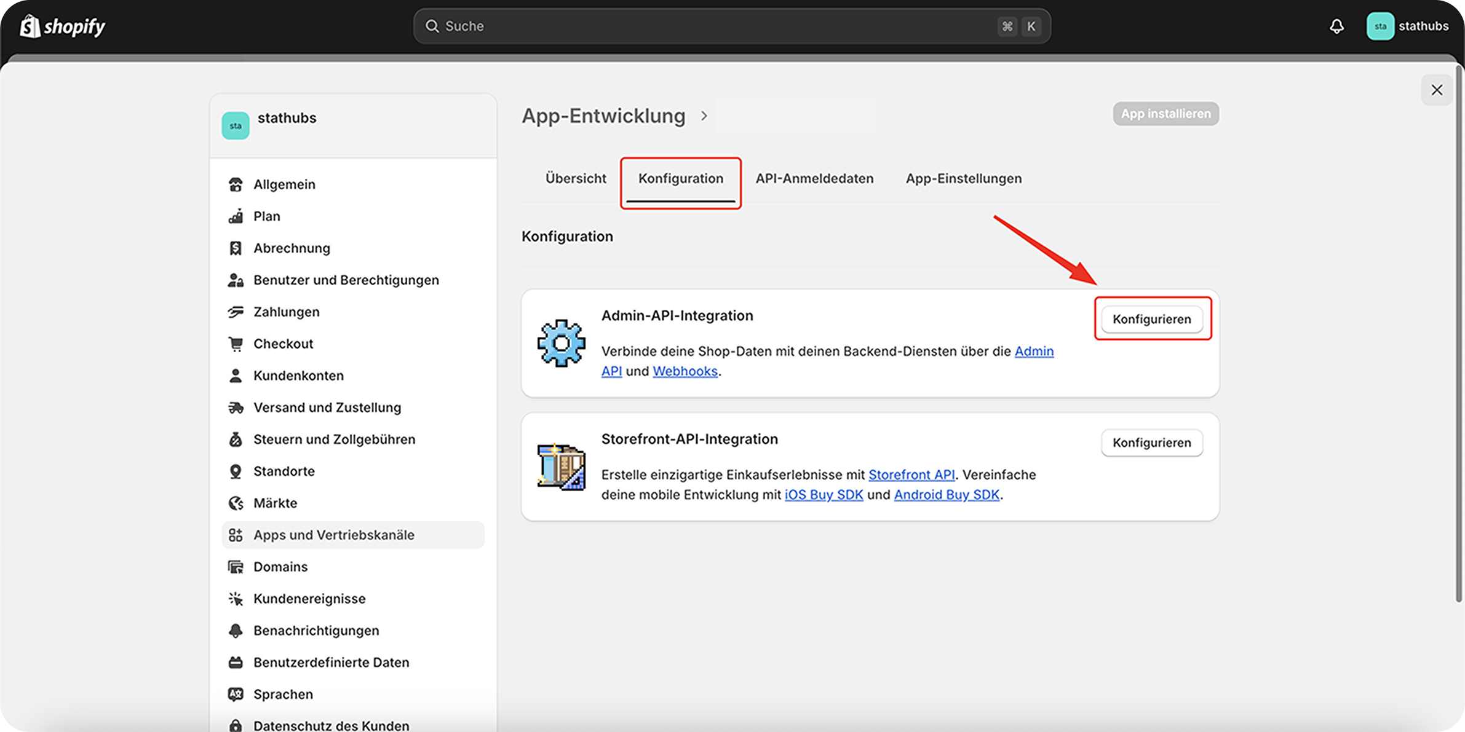Open Domains settings
The width and height of the screenshot is (1465, 732).
point(353,567)
